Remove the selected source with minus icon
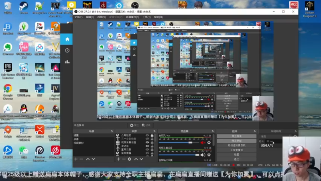The width and height of the screenshot is (321, 181). point(124,159)
